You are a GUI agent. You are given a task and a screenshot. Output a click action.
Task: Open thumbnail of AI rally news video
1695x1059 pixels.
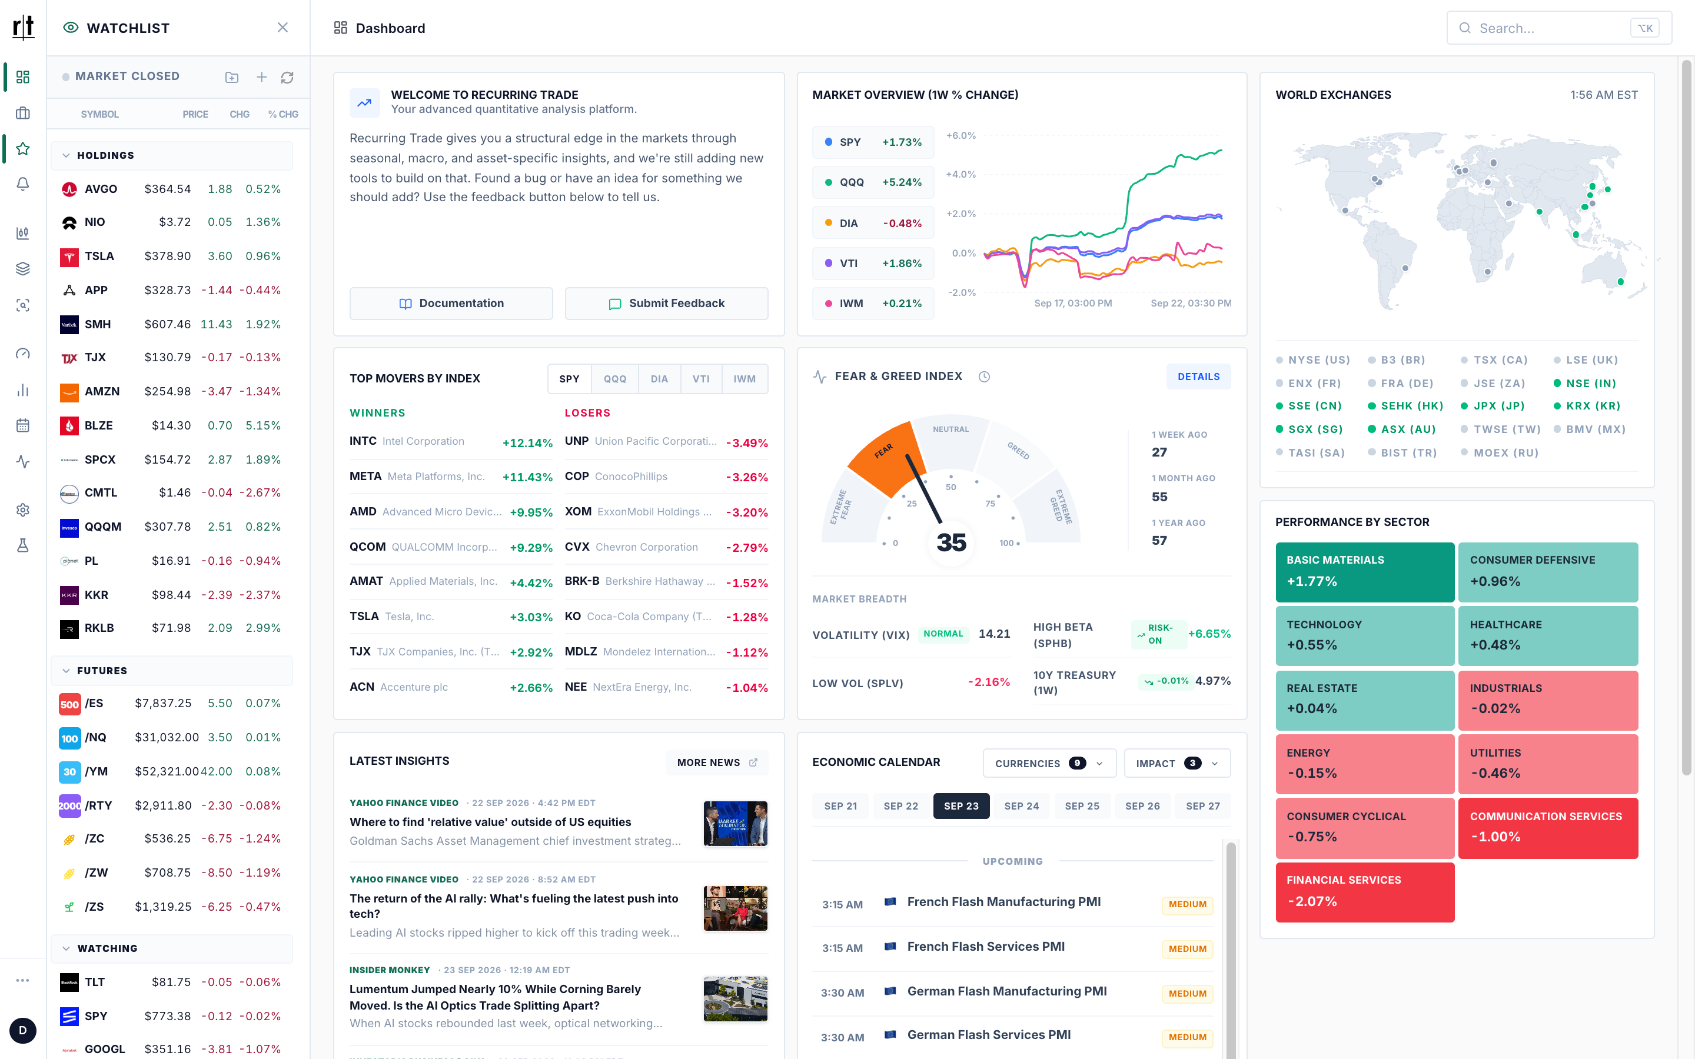(736, 908)
